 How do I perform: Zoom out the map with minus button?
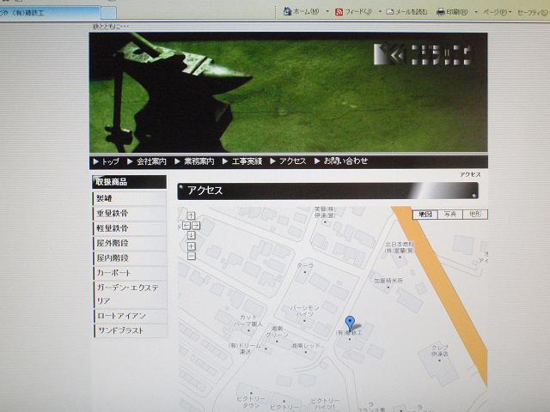[x=191, y=256]
